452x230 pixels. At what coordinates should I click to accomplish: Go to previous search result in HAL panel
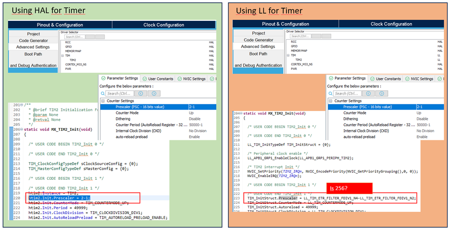tap(141, 94)
